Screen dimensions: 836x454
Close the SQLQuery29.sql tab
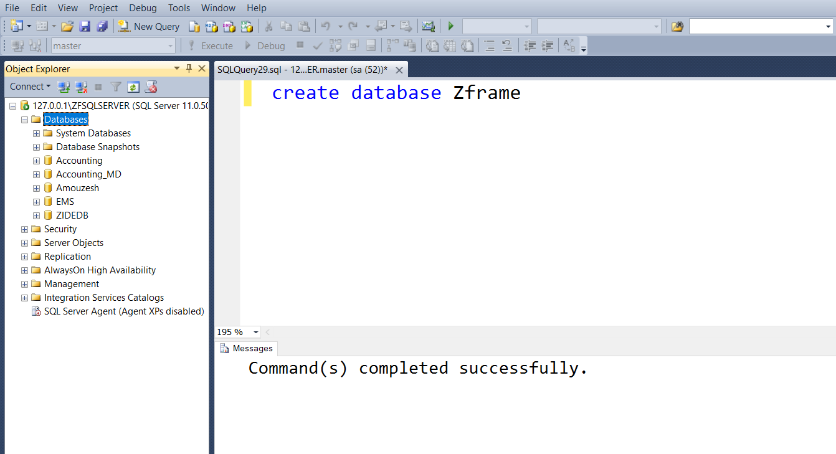(x=399, y=70)
